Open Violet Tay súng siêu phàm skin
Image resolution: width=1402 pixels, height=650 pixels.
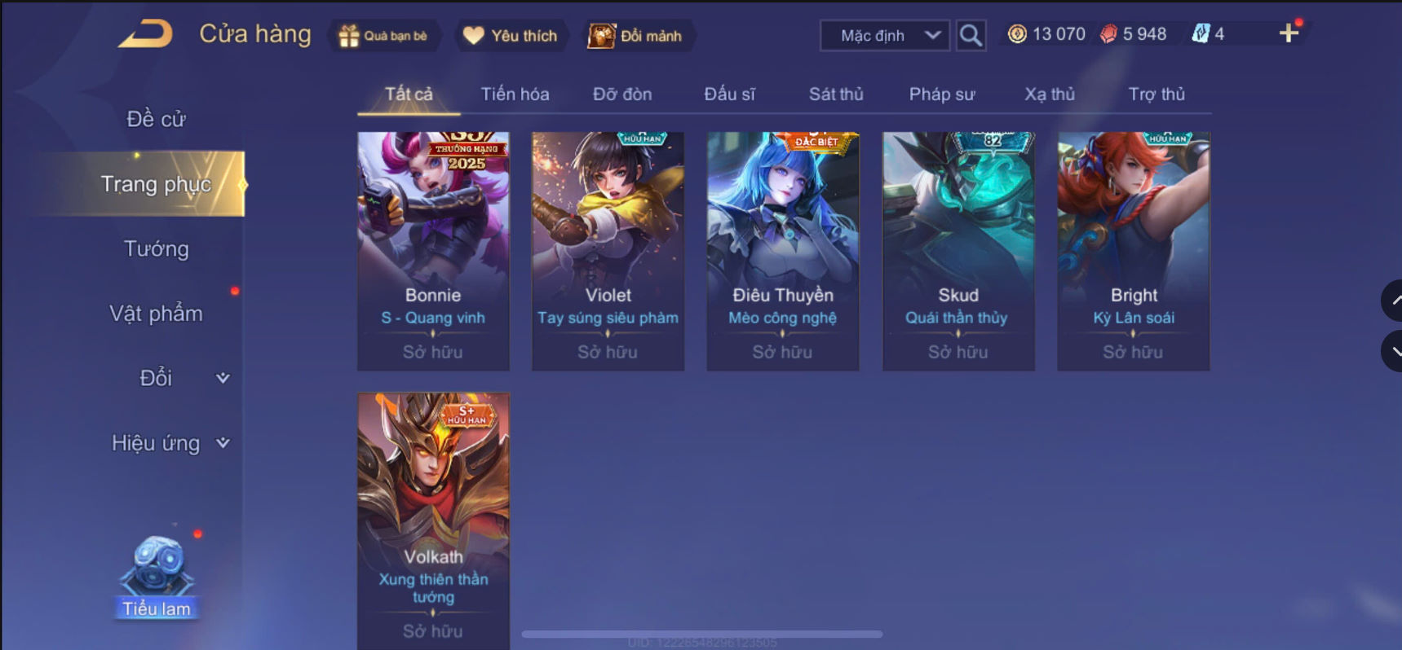click(608, 251)
